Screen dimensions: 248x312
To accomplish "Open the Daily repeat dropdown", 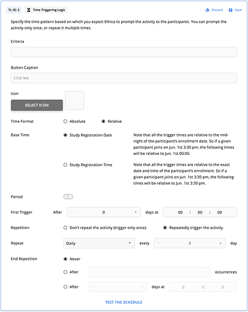I will 99,243.
